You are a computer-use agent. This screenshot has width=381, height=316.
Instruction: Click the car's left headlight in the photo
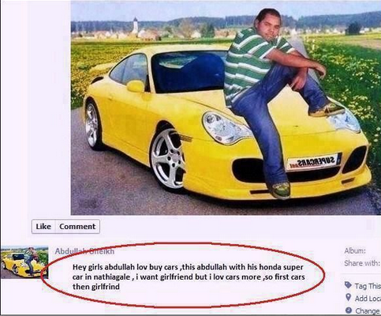click(x=226, y=128)
